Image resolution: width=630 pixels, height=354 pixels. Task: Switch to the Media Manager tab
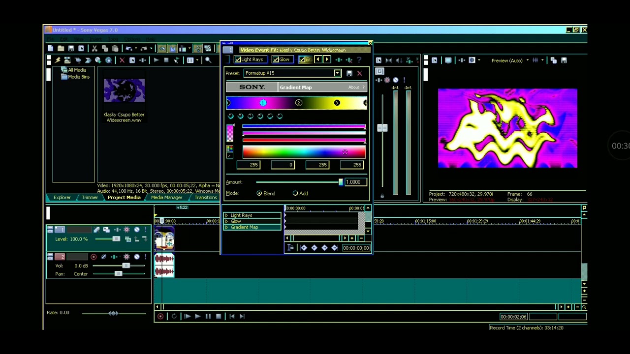click(x=166, y=197)
